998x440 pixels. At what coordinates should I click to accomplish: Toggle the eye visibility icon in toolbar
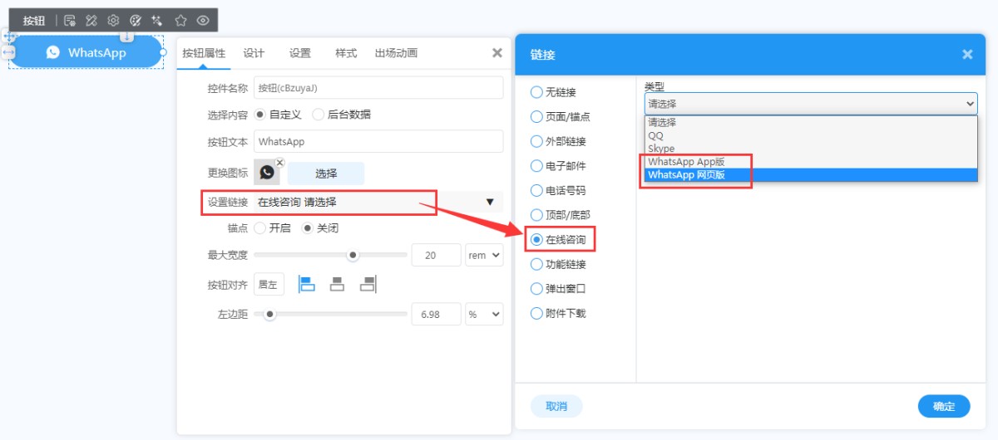point(203,20)
